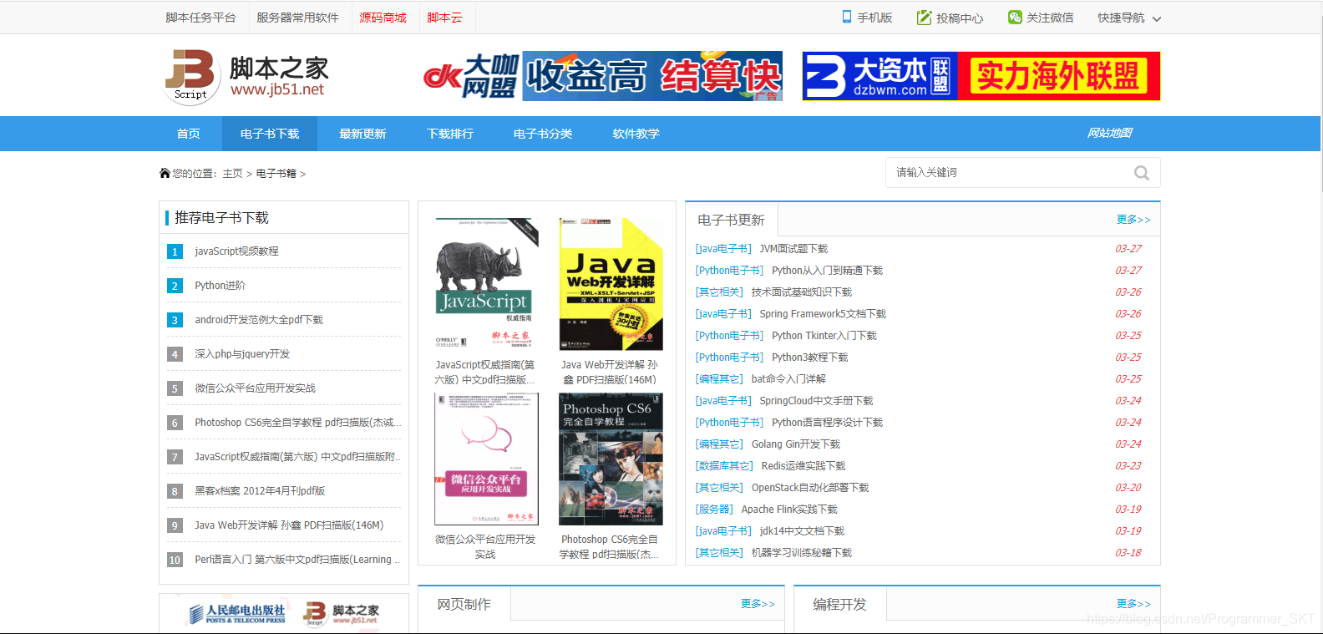Click 主页 in the breadcrumb
Viewport: 1323px width, 634px height.
pyautogui.click(x=232, y=174)
